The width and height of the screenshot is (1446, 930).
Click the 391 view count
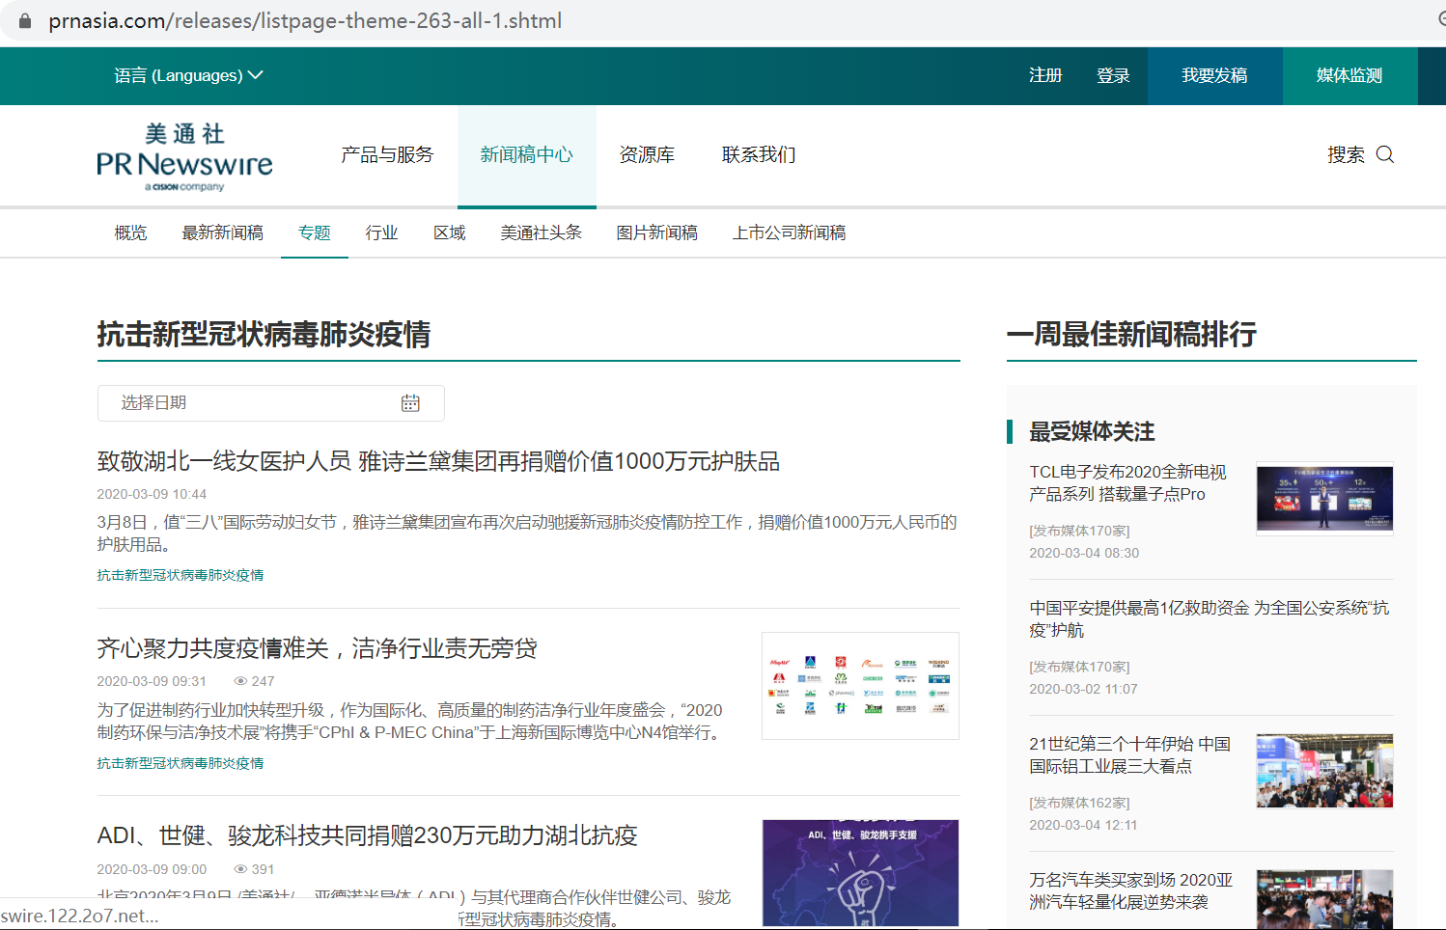point(255,869)
